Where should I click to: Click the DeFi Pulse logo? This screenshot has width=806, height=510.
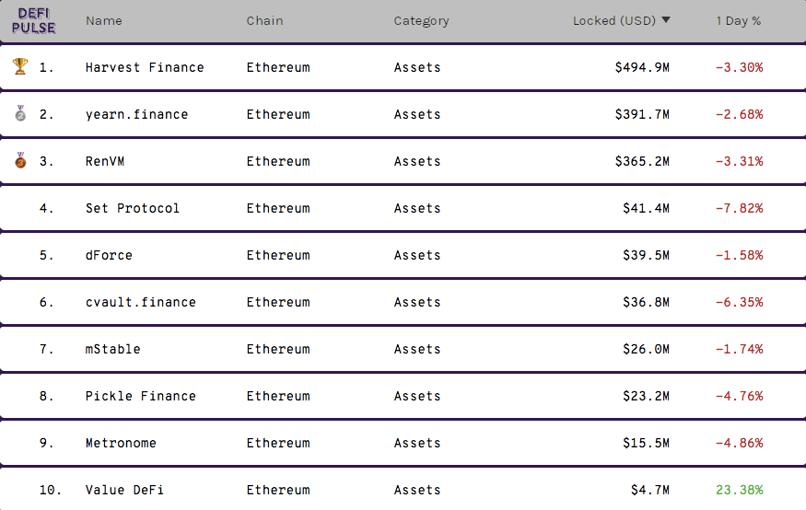[34, 20]
